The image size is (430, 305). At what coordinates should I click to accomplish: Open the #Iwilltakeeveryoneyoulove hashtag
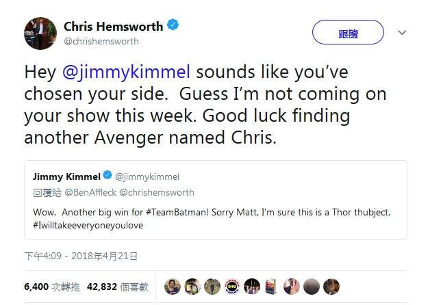pyautogui.click(x=88, y=225)
